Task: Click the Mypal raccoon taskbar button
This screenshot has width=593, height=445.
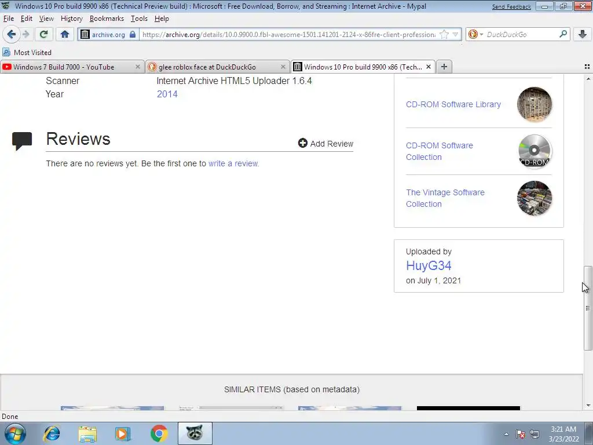Action: click(x=195, y=433)
